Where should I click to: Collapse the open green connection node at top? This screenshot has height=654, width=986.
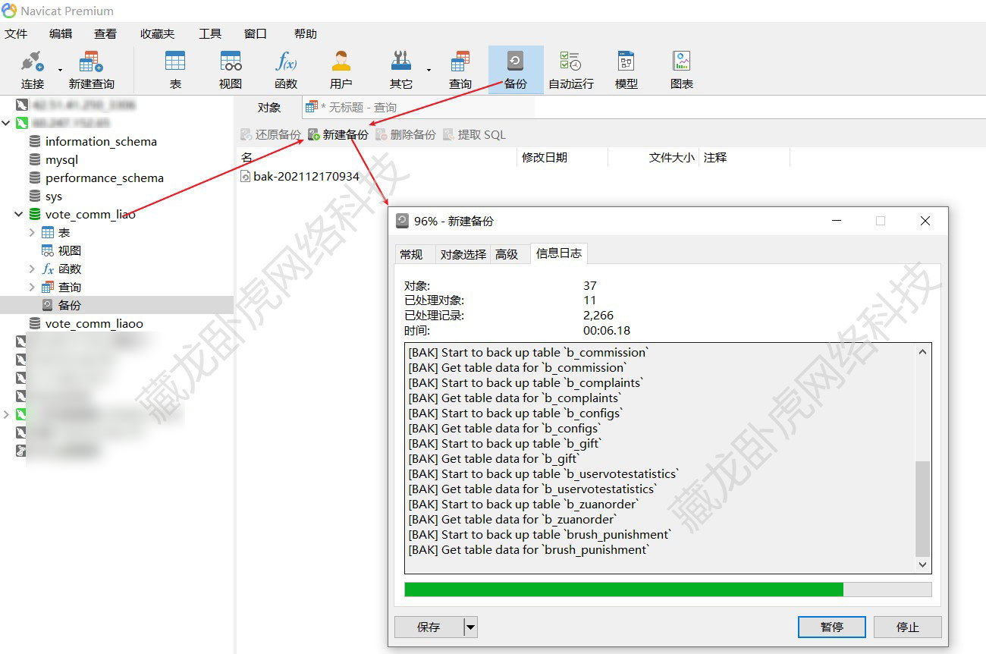(6, 123)
